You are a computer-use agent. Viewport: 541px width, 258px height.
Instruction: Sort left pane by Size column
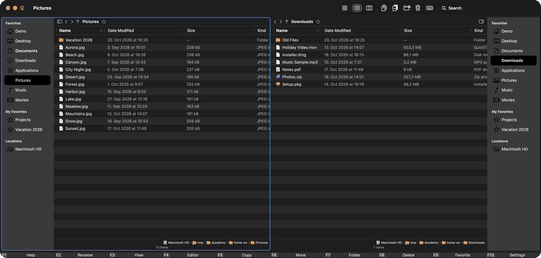coord(219,30)
